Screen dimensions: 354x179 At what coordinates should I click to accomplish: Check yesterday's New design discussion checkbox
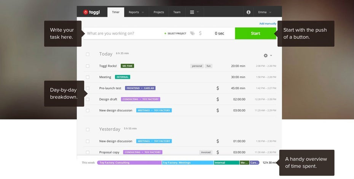click(88, 141)
